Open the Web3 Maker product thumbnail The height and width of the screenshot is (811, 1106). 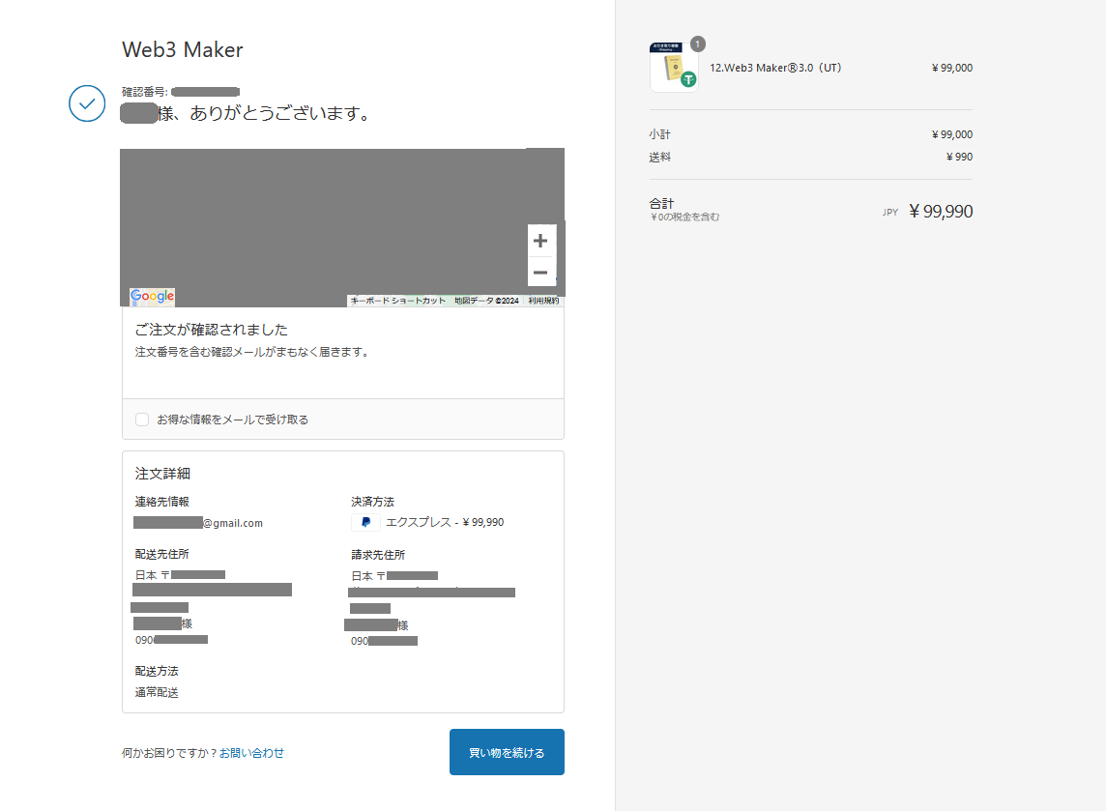[674, 68]
